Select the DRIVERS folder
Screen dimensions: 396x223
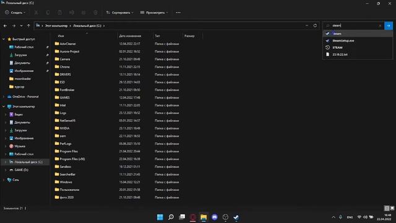pyautogui.click(x=65, y=74)
